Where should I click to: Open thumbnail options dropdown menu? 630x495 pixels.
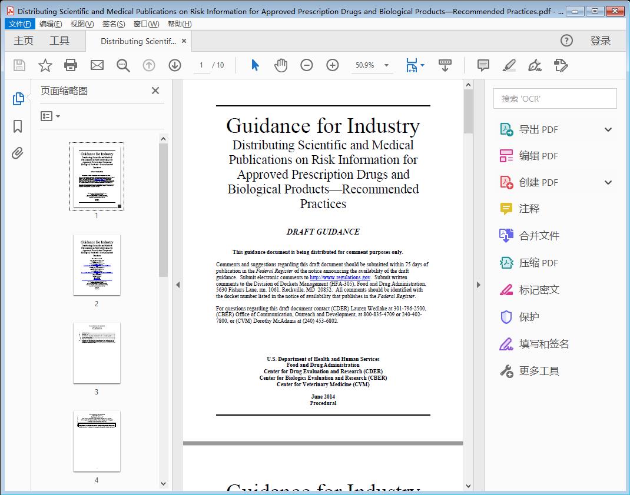pos(50,116)
